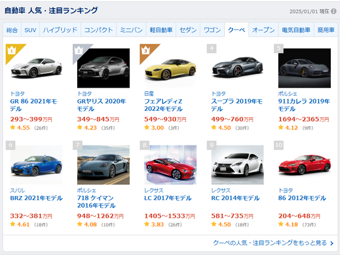Click the 1694～2365万円 price
Viewport: 340px width, 255px height.
click(x=304, y=119)
